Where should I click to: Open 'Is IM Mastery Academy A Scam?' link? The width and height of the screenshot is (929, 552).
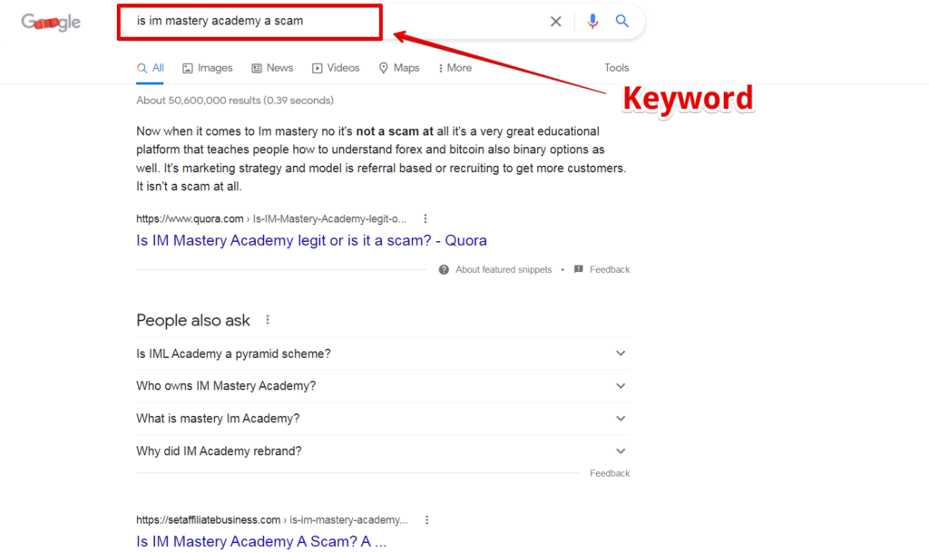(x=261, y=541)
